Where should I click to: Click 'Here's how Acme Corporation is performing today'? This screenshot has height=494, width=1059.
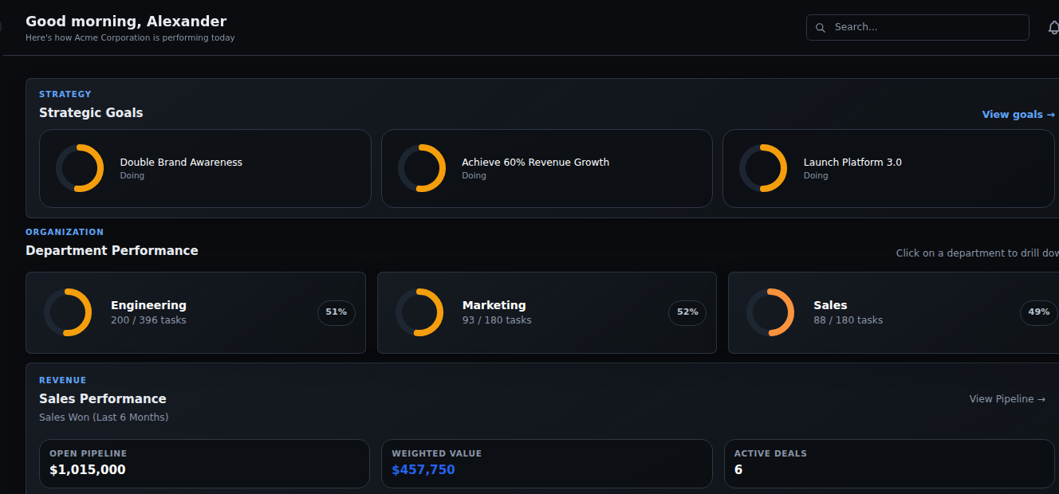click(x=130, y=38)
